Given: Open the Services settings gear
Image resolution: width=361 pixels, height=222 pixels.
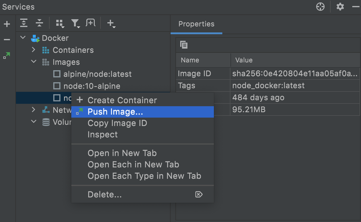Looking at the screenshot, I should (340, 7).
